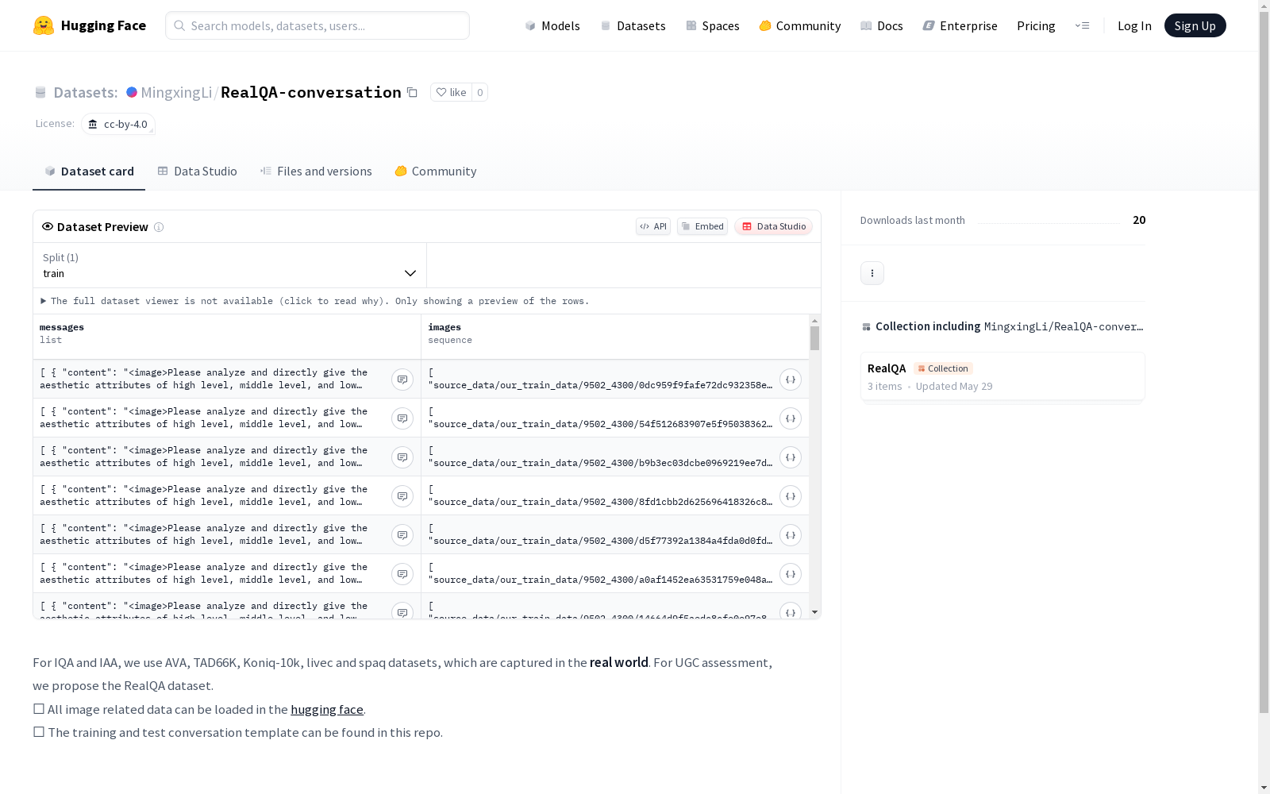This screenshot has height=794, width=1270.
Task: Open the Enterprise page
Action: pos(960,25)
